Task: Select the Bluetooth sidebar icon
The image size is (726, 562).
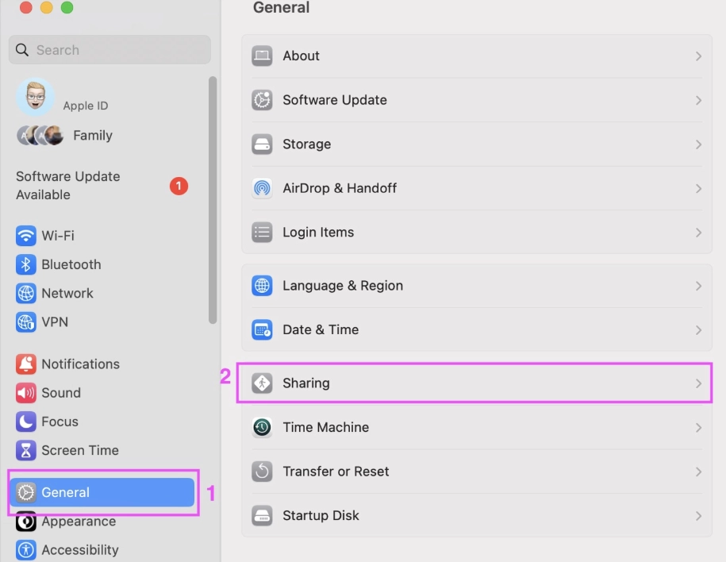Action: coord(26,264)
